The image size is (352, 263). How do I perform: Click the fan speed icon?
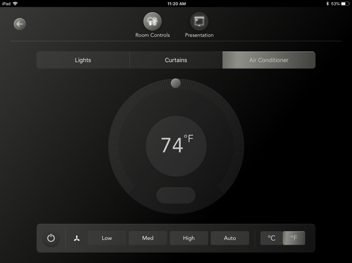77,238
